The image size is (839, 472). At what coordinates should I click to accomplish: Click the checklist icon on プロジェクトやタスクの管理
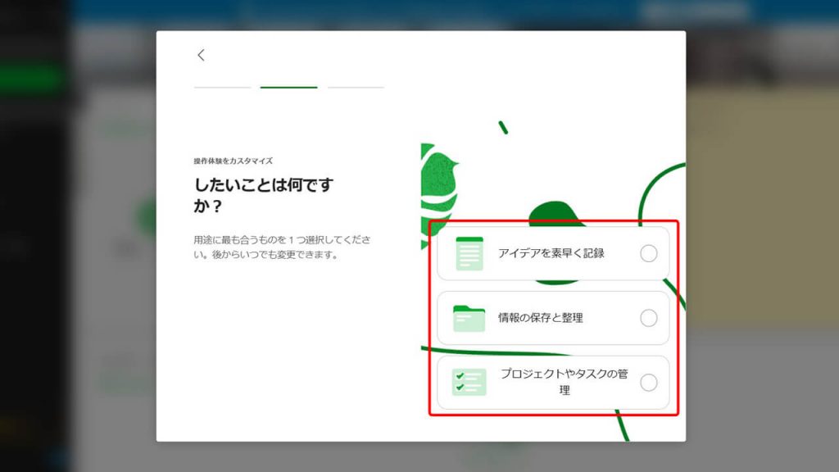pos(469,382)
